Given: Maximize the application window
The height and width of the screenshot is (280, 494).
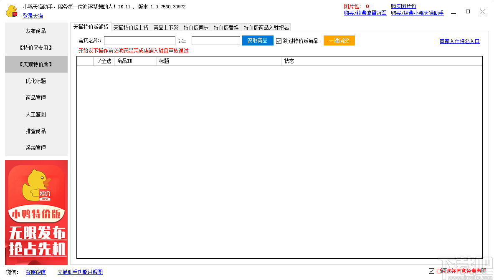Looking at the screenshot, I should click(x=468, y=12).
